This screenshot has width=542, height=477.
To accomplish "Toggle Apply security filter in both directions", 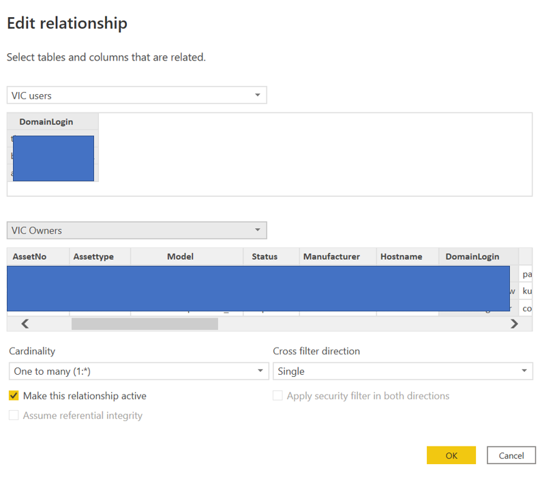I will [x=277, y=395].
